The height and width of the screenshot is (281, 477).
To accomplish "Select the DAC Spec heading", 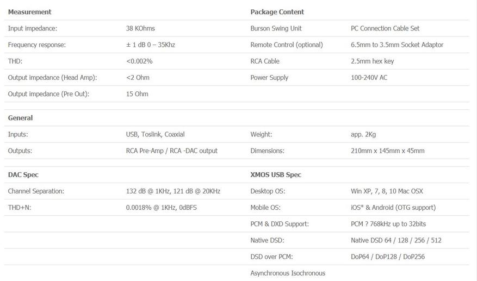I will [x=23, y=175].
